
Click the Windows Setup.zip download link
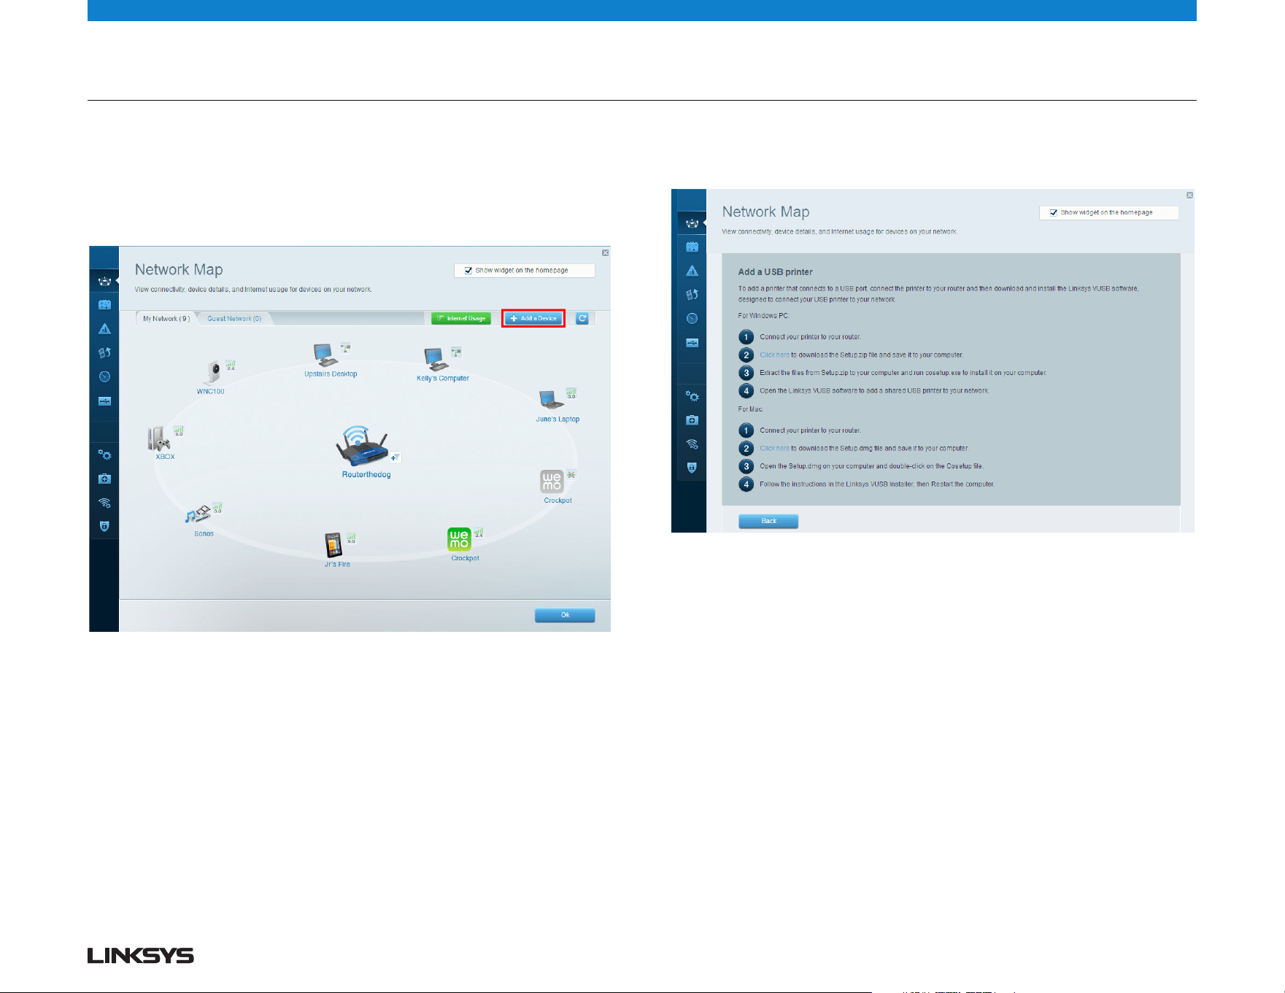[774, 355]
